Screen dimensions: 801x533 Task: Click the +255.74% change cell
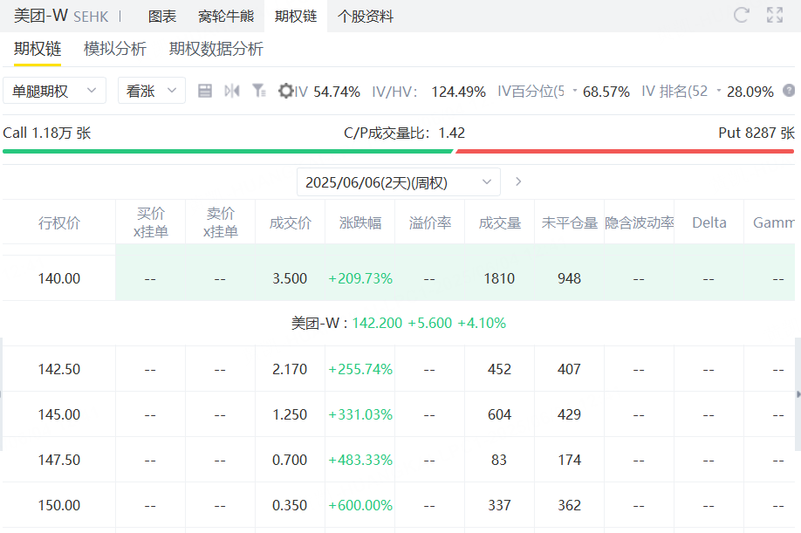pos(360,369)
